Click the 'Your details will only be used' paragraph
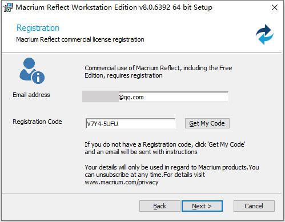The height and width of the screenshot is (222, 285). point(172,175)
